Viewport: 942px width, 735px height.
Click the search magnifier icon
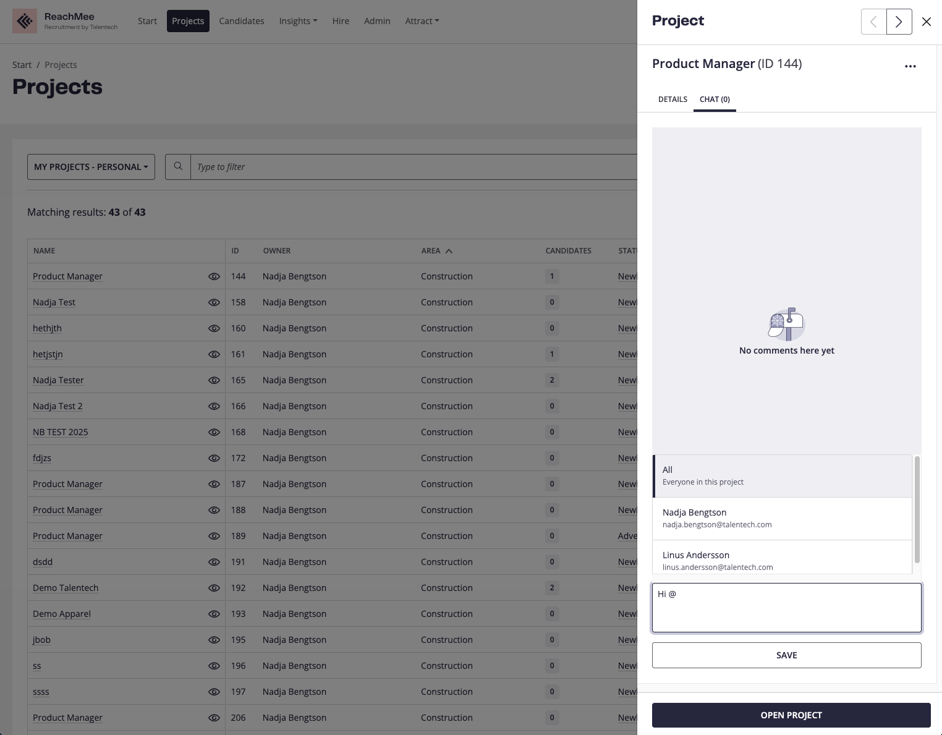(178, 167)
